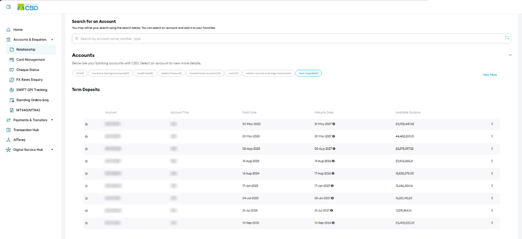Viewport: 522px width, 239px height.
Task: Open actions menu for 20,928,447.42 row
Action: pyautogui.click(x=492, y=124)
